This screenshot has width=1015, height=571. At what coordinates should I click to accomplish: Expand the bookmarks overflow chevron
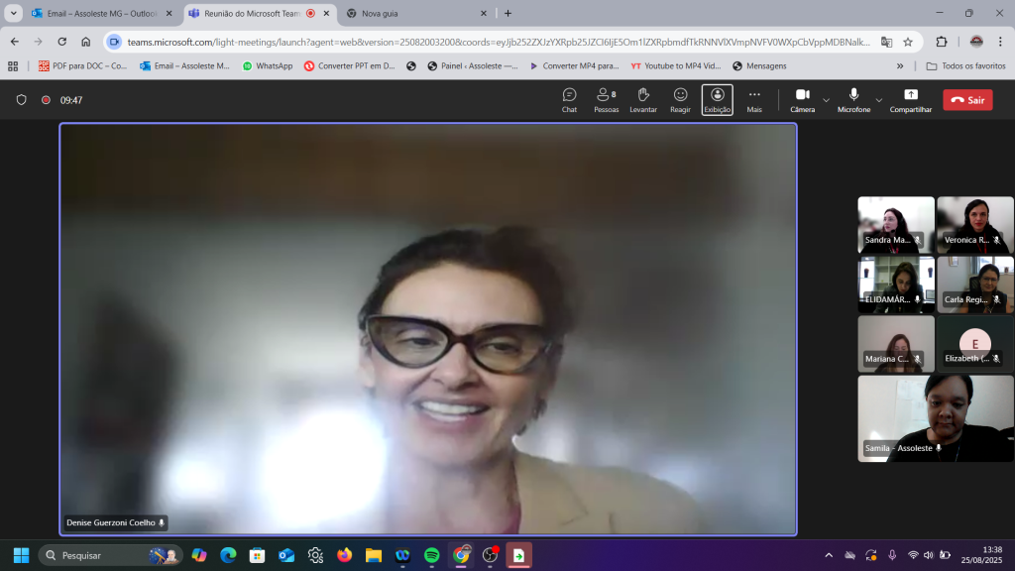click(x=900, y=66)
